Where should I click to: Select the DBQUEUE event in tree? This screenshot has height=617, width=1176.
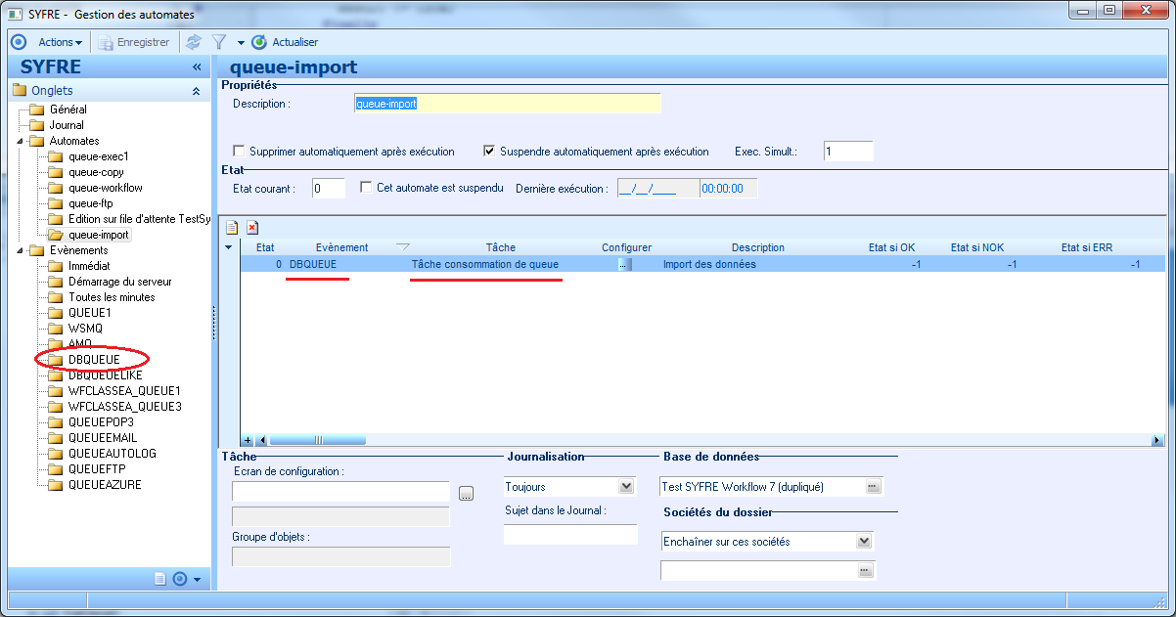tap(94, 360)
